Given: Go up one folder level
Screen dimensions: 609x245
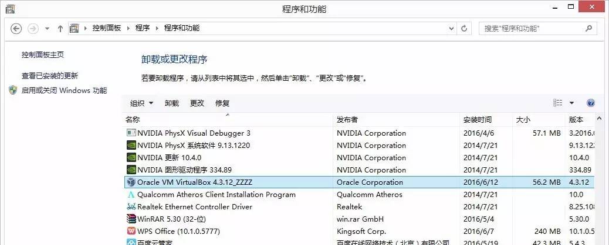Looking at the screenshot, I should click(60, 28).
